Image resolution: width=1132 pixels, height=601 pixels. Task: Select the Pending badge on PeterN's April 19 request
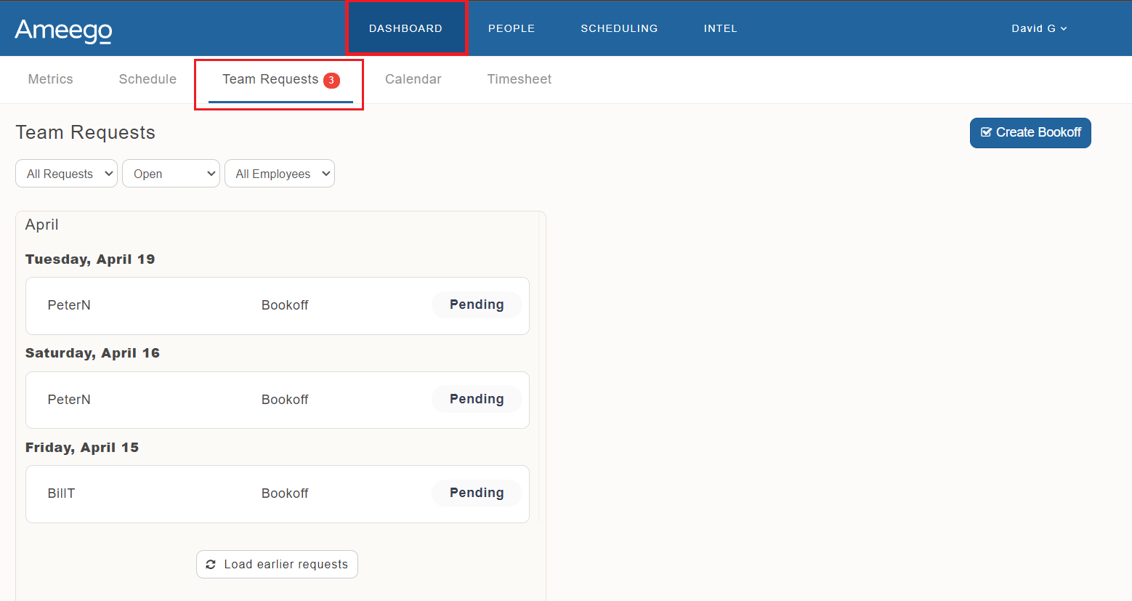pyautogui.click(x=477, y=304)
